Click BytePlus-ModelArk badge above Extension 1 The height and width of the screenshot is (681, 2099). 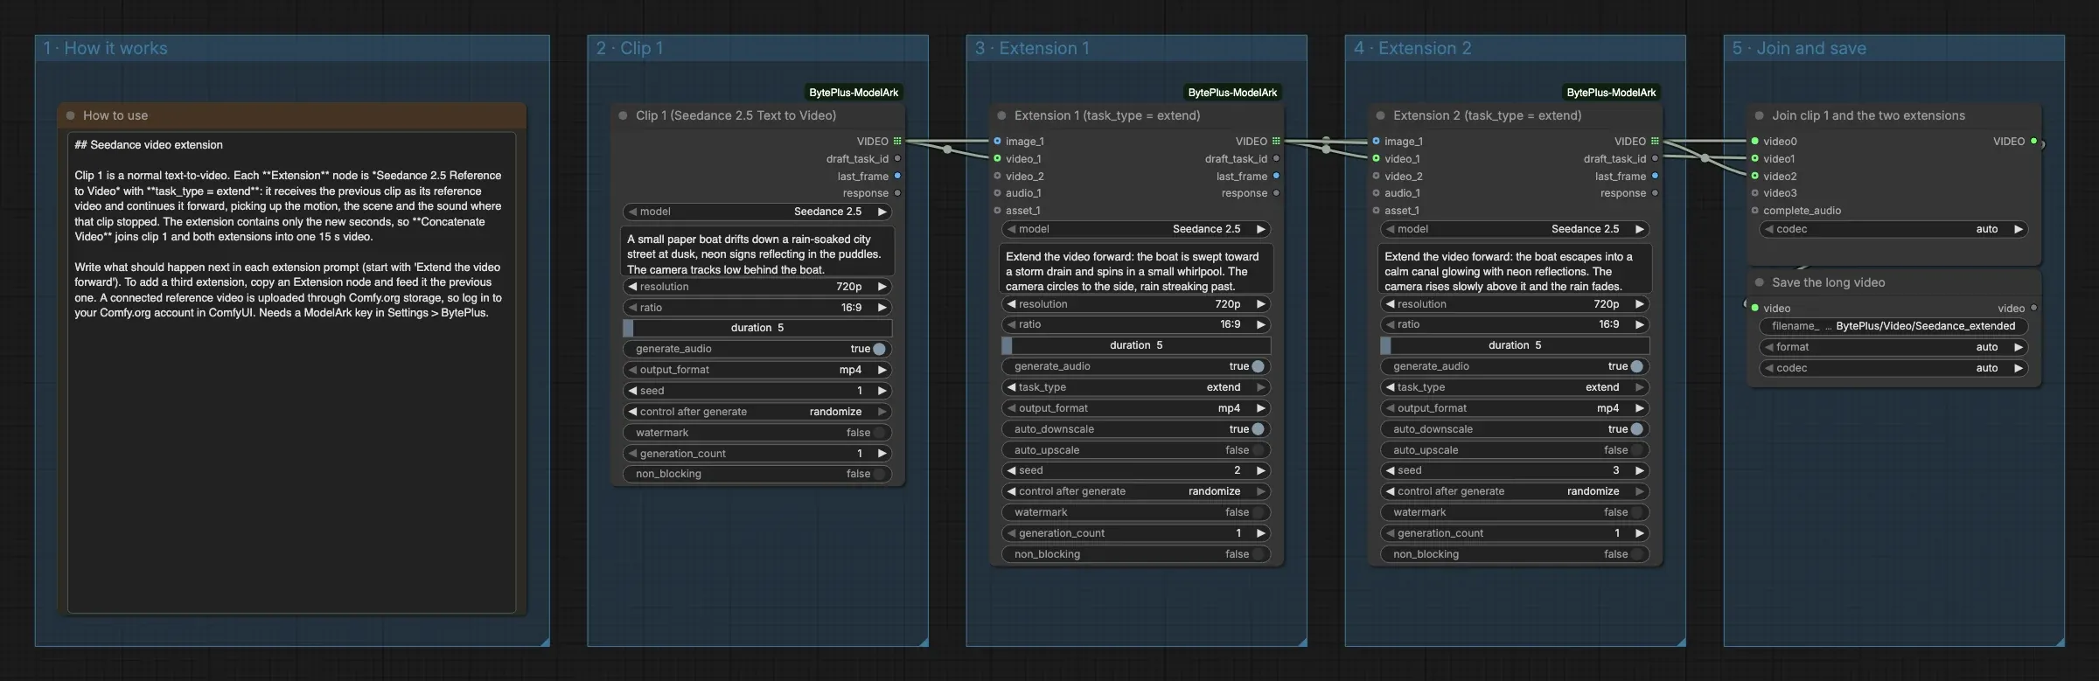tap(1232, 93)
